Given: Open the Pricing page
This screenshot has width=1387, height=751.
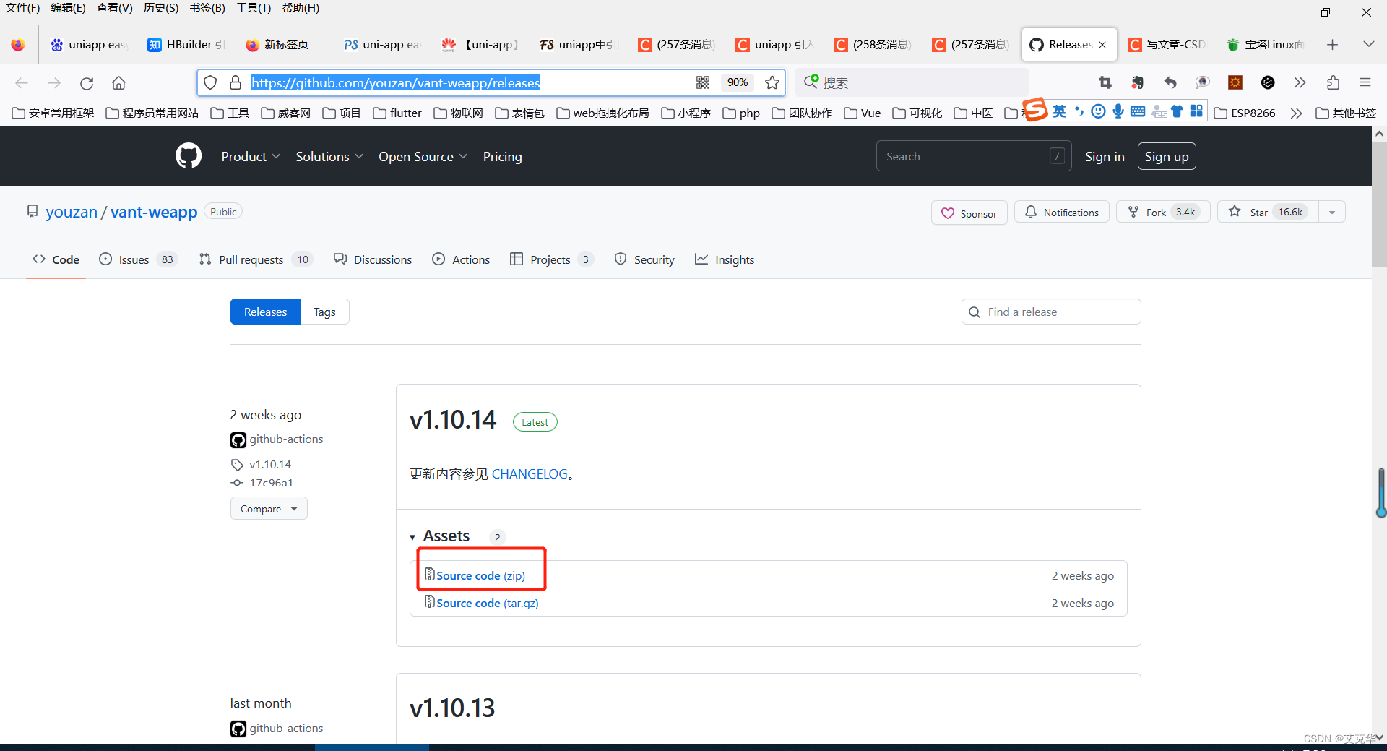Looking at the screenshot, I should coord(502,156).
